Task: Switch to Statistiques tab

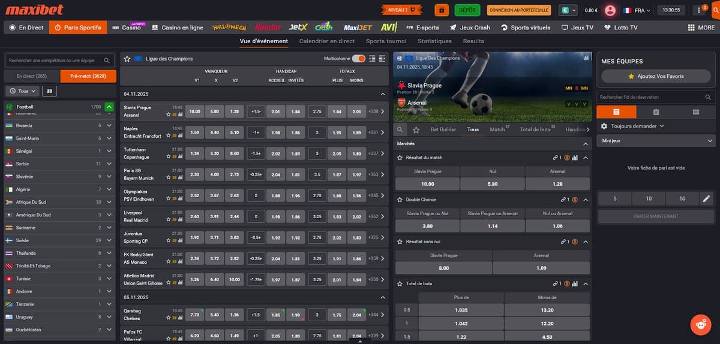Action: coord(434,41)
